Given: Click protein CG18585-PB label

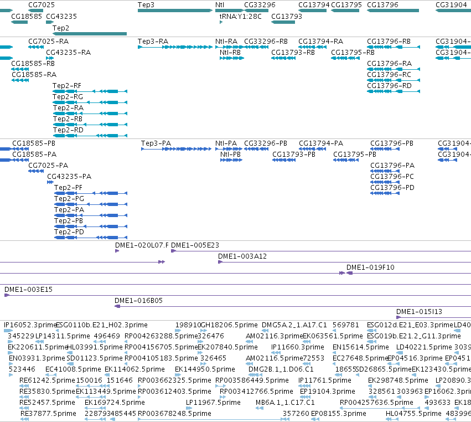Looking at the screenshot, I should [34, 143].
